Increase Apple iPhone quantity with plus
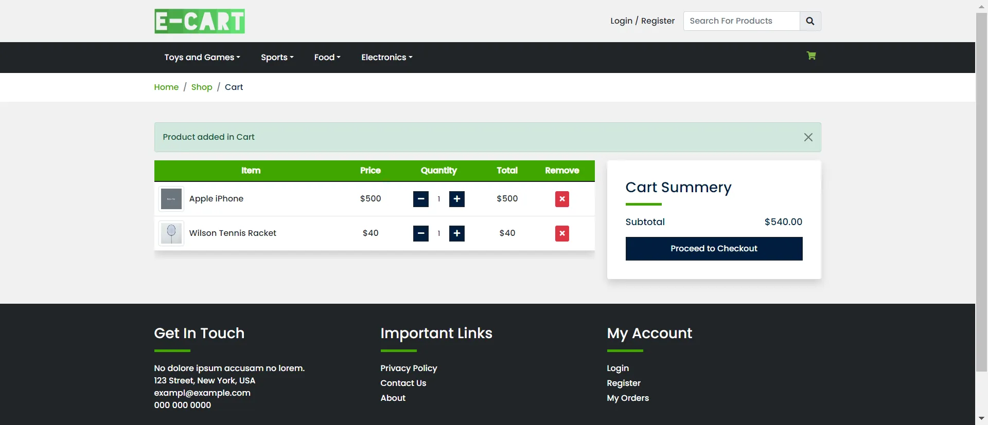 456,199
